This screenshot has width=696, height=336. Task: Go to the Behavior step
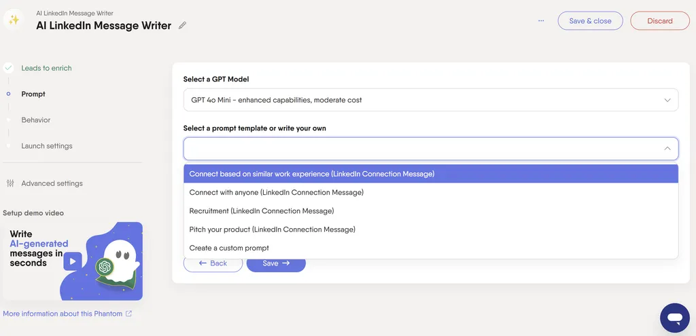click(35, 120)
